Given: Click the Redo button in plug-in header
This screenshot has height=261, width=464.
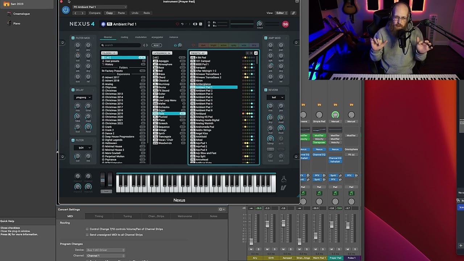Looking at the screenshot, I should (x=146, y=13).
